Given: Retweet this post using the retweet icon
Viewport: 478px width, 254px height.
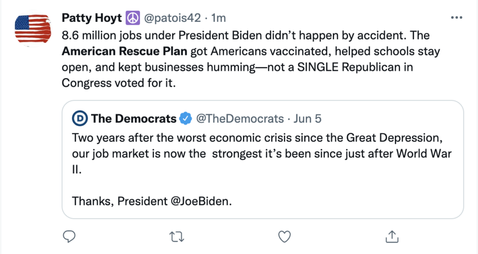Looking at the screenshot, I should pos(177,236).
